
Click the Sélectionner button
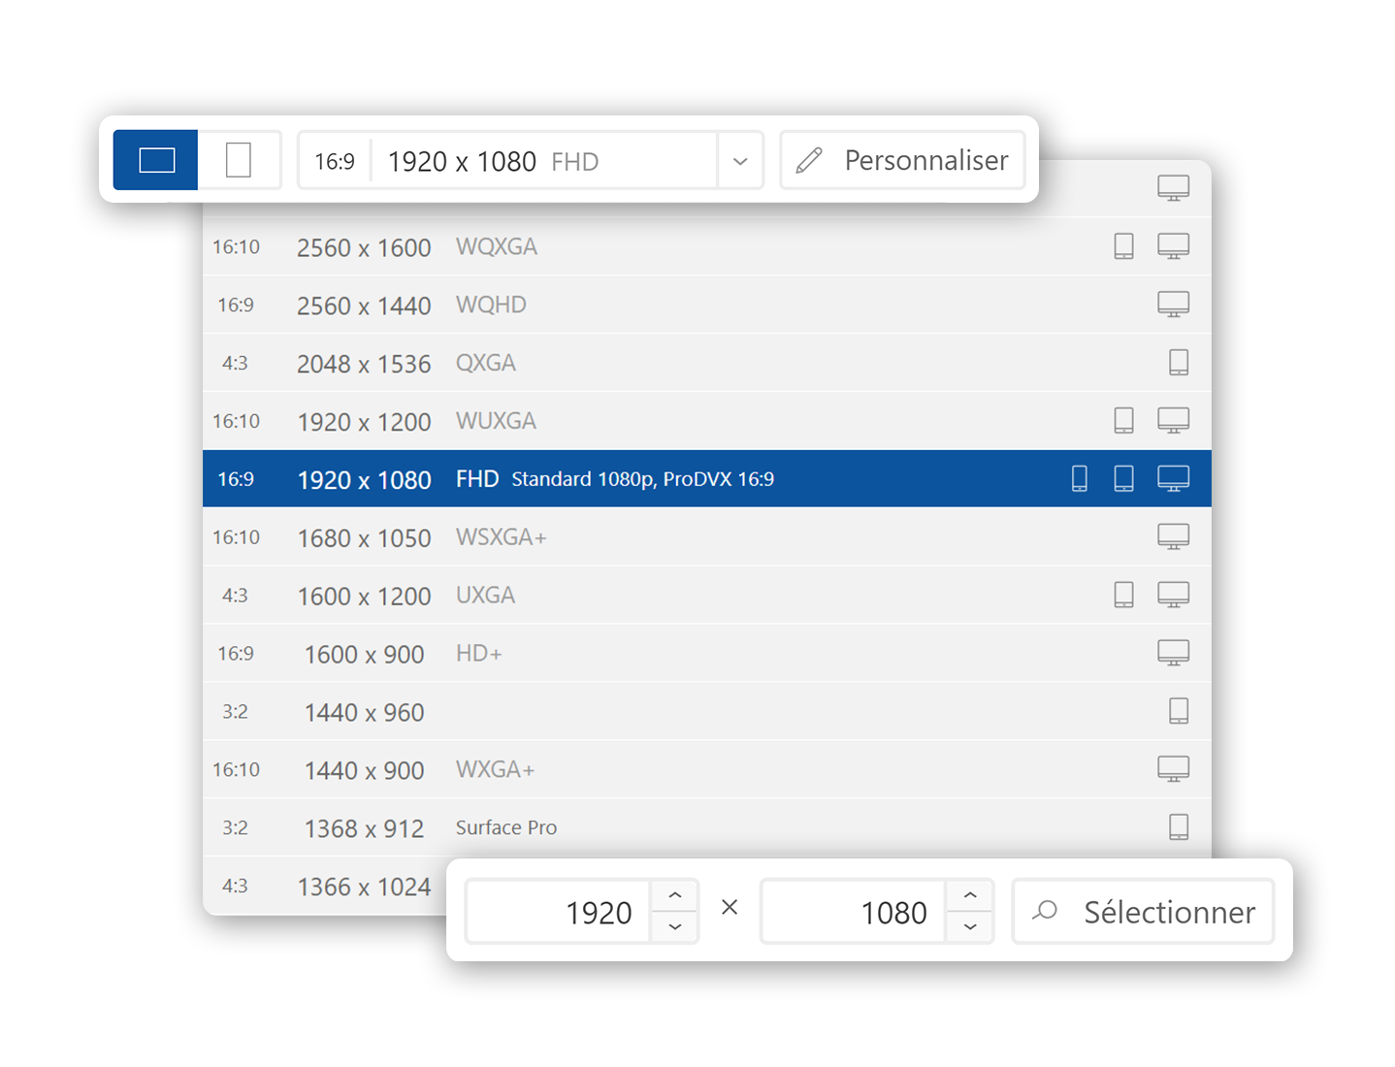point(1143,912)
